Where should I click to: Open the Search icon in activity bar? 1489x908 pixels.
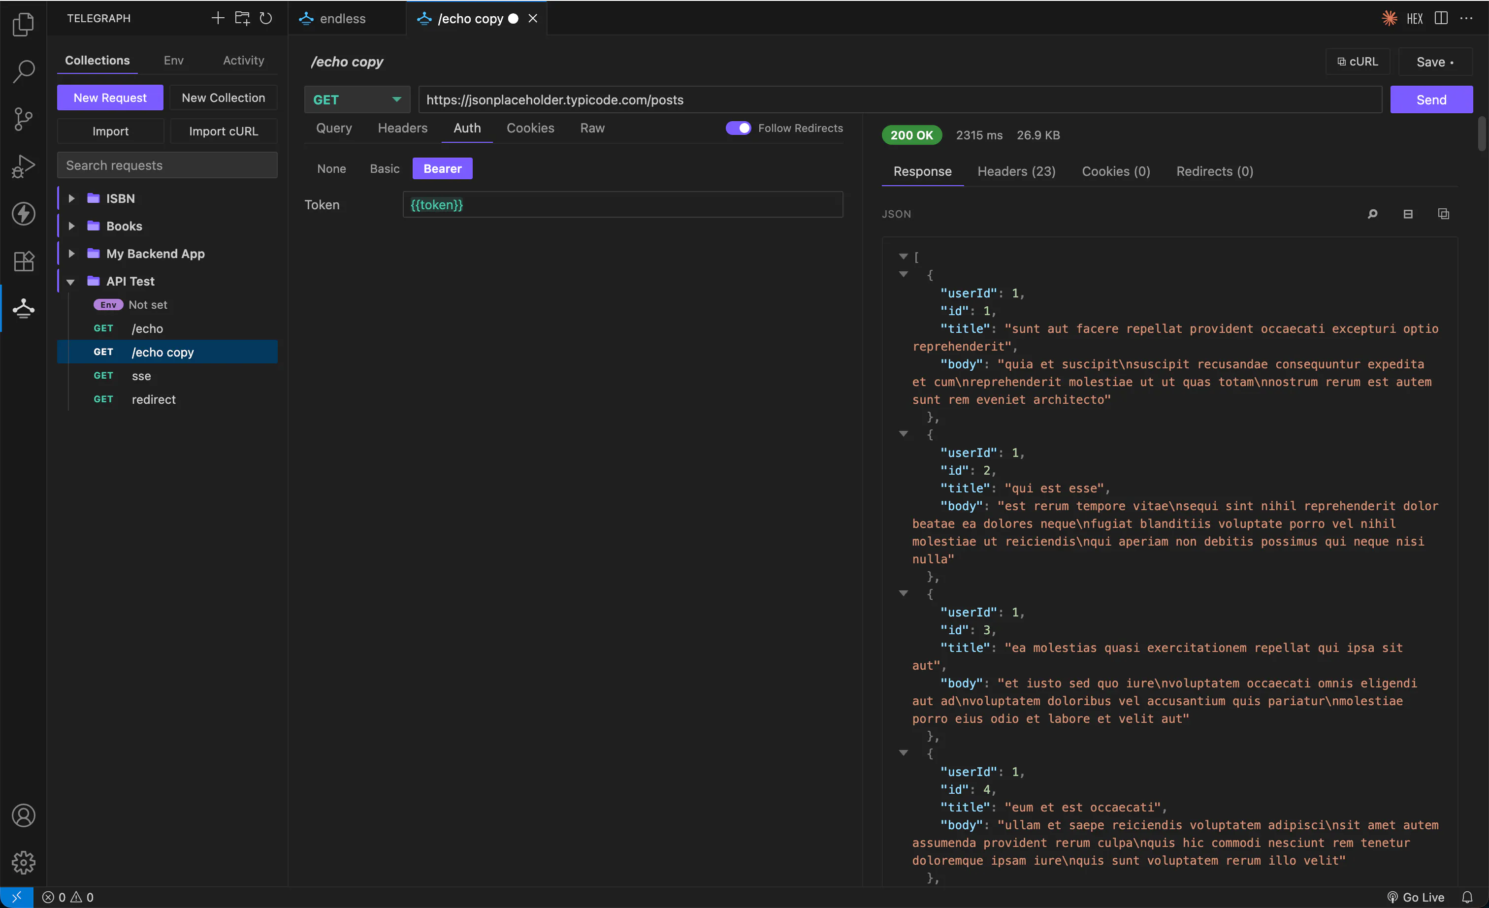point(23,71)
